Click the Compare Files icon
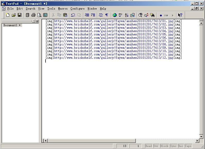 [x=132, y=15]
